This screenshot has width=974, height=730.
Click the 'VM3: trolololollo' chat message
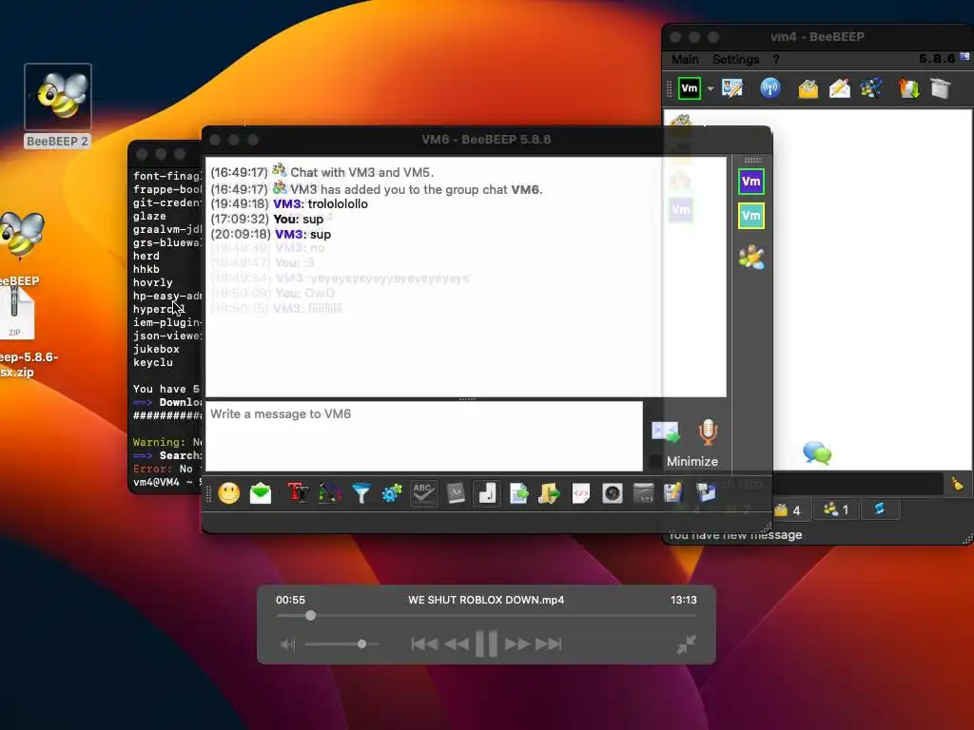pyautogui.click(x=321, y=204)
